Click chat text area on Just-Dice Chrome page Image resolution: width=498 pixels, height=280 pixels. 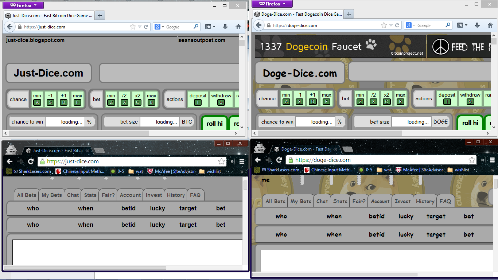tap(127, 252)
